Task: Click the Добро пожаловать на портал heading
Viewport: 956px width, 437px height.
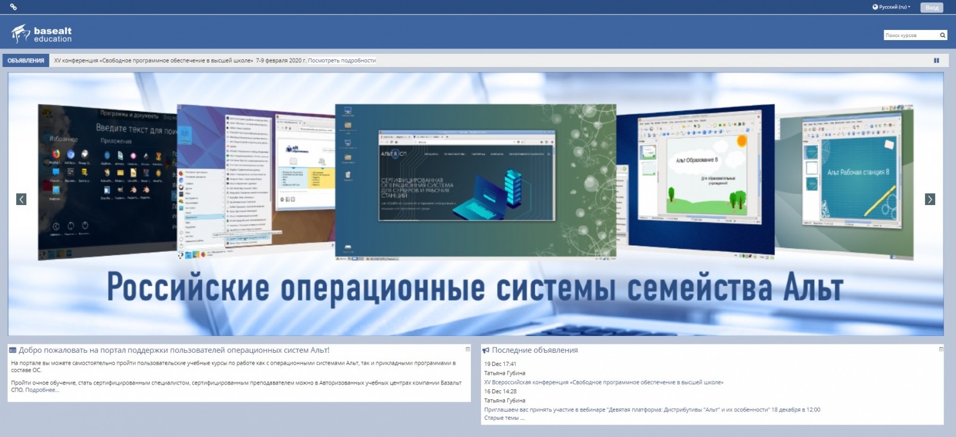Action: pos(174,350)
